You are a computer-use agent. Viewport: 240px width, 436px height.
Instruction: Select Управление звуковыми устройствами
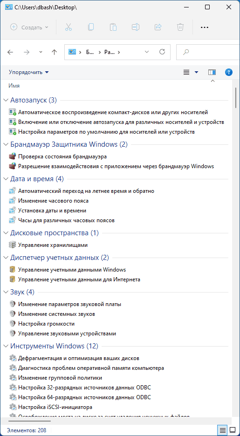tap(67, 334)
